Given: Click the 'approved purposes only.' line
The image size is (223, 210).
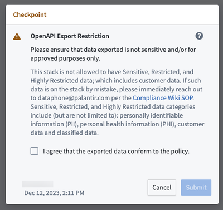Looking at the screenshot, I should coord(65,58).
